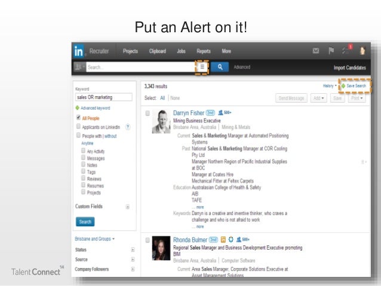Click the blue Search button in sidebar

click(85, 222)
